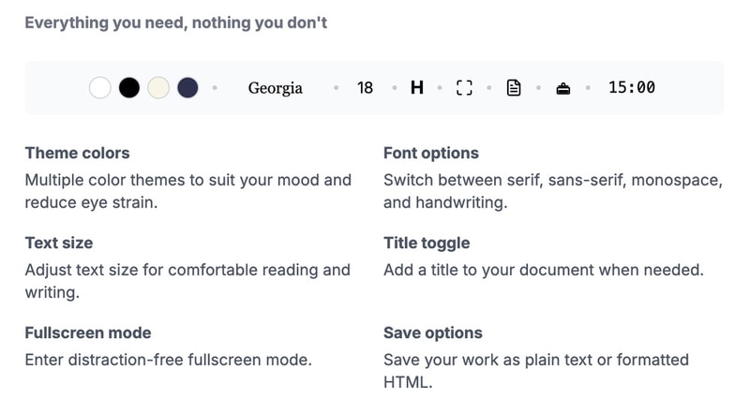Click the icon left of the timer
The image size is (750, 399).
point(563,88)
